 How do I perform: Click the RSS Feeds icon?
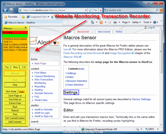click(101, 22)
